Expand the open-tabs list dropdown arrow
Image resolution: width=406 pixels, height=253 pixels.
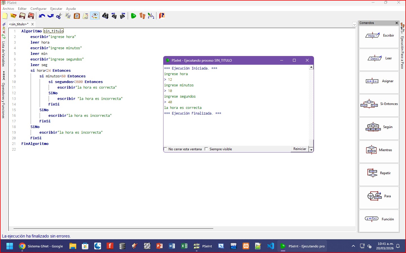pos(354,24)
